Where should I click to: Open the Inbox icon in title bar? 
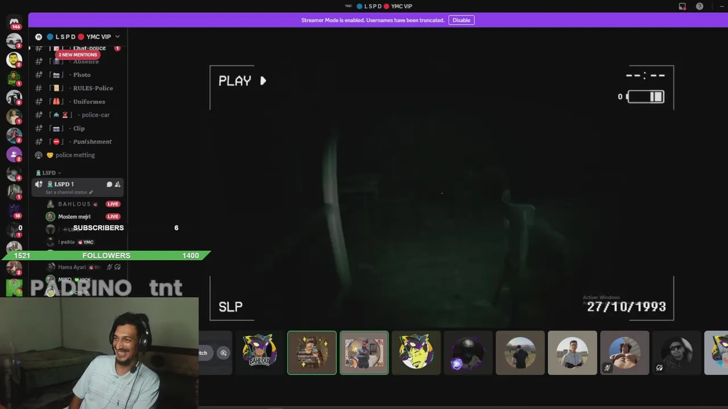coord(682,6)
